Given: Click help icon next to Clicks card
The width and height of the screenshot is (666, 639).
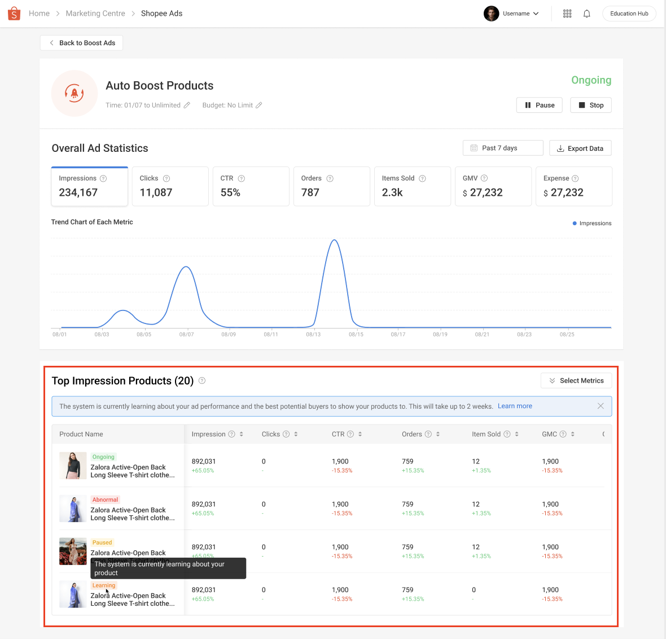Looking at the screenshot, I should click(x=166, y=178).
